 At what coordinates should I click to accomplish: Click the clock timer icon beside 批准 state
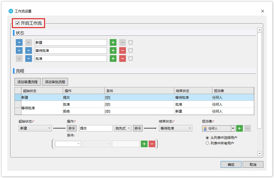pos(130,59)
